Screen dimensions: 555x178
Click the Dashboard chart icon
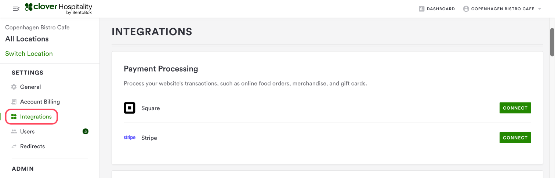(x=421, y=9)
